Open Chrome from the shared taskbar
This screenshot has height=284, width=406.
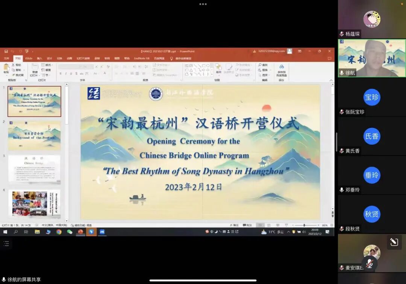pos(59,232)
